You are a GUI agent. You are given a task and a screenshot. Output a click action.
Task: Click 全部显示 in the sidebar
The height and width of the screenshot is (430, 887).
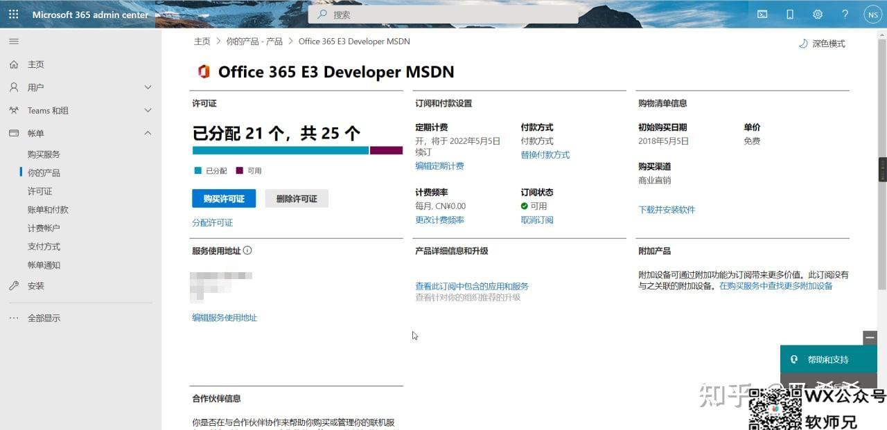44,318
